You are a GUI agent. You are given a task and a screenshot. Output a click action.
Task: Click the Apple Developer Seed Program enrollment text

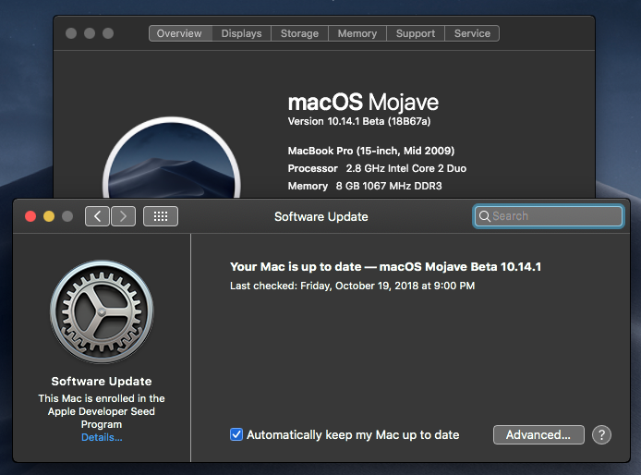102,411
